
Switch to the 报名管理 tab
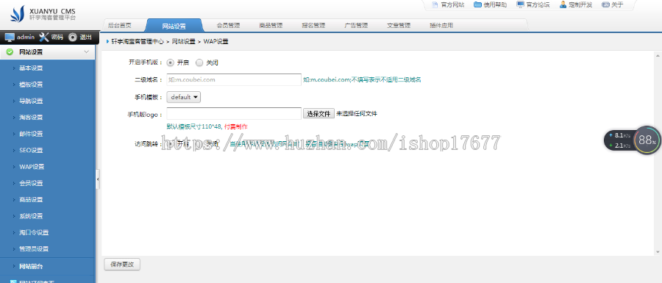pyautogui.click(x=313, y=25)
